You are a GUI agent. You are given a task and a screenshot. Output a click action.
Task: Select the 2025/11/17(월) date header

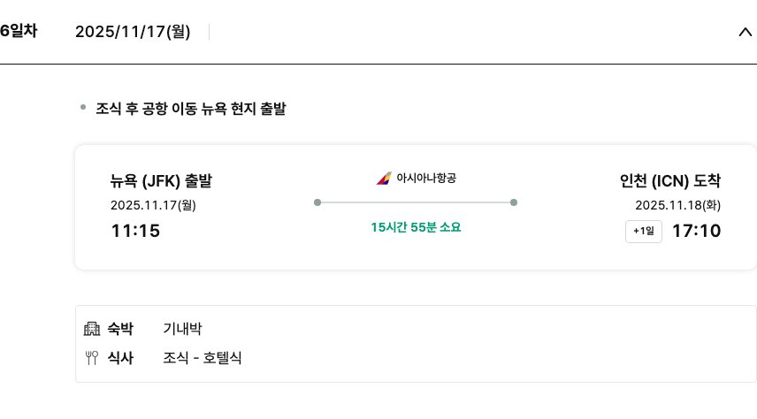point(133,33)
